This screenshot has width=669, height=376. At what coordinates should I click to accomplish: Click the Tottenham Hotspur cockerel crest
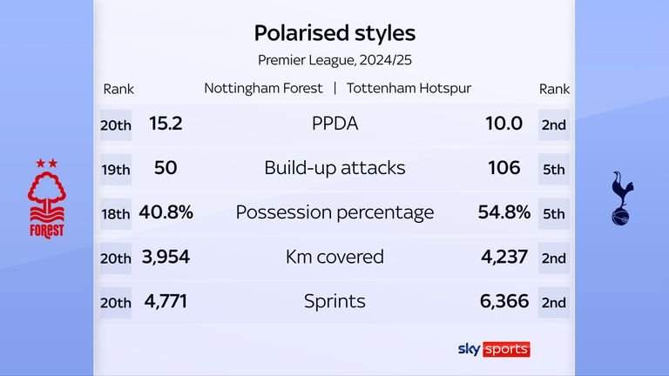622,198
